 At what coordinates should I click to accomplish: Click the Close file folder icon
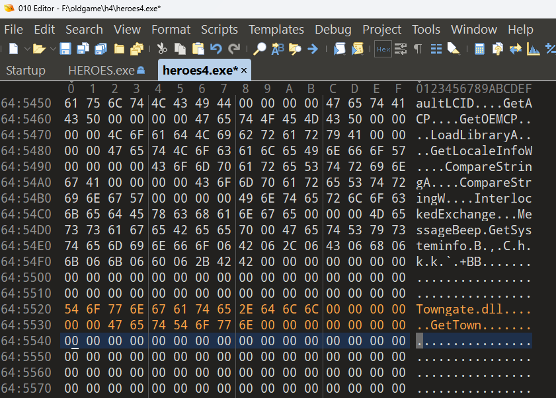pyautogui.click(x=119, y=48)
